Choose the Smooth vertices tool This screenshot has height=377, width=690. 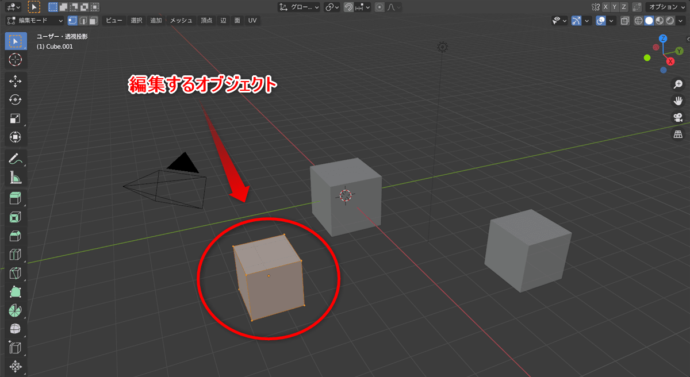[x=16, y=329]
